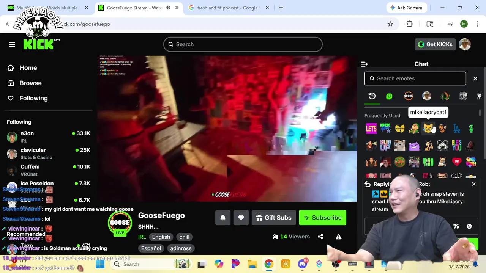
Task: Open File Explorer from the taskbar
Action: [252, 264]
